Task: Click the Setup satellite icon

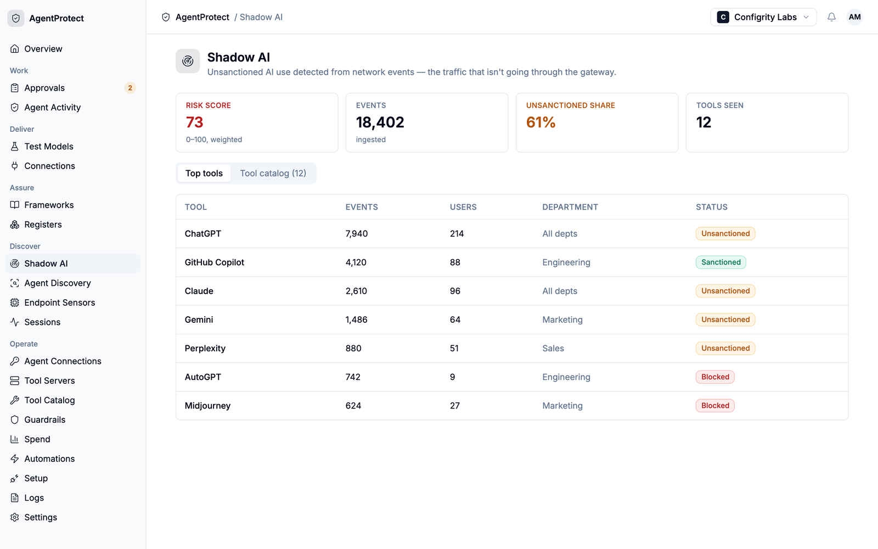Action: pyautogui.click(x=15, y=478)
